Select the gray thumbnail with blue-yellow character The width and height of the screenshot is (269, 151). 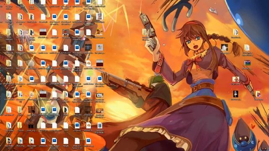click(x=100, y=47)
